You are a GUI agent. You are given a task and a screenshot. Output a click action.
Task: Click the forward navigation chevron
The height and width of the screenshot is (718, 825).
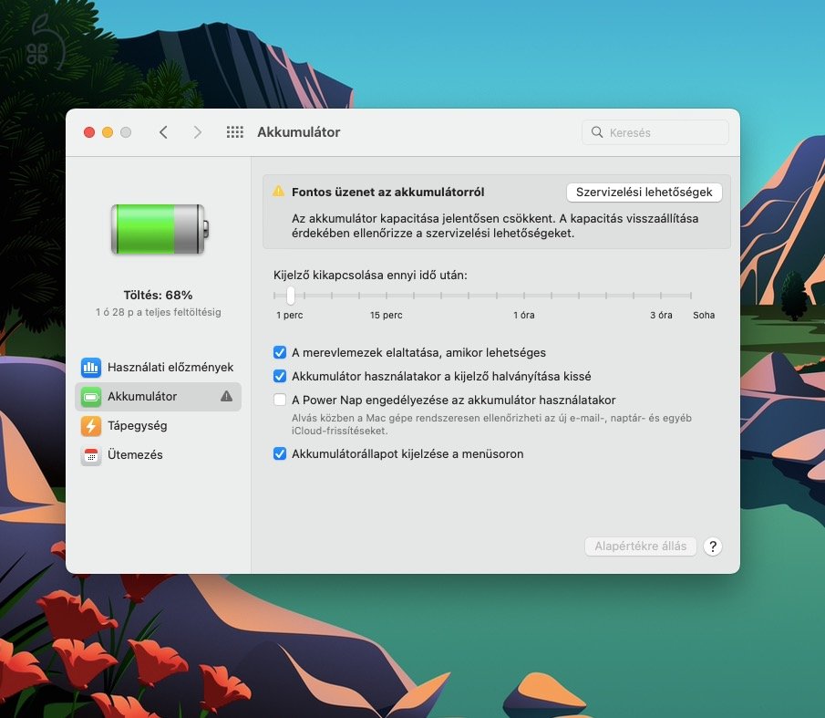tap(198, 131)
